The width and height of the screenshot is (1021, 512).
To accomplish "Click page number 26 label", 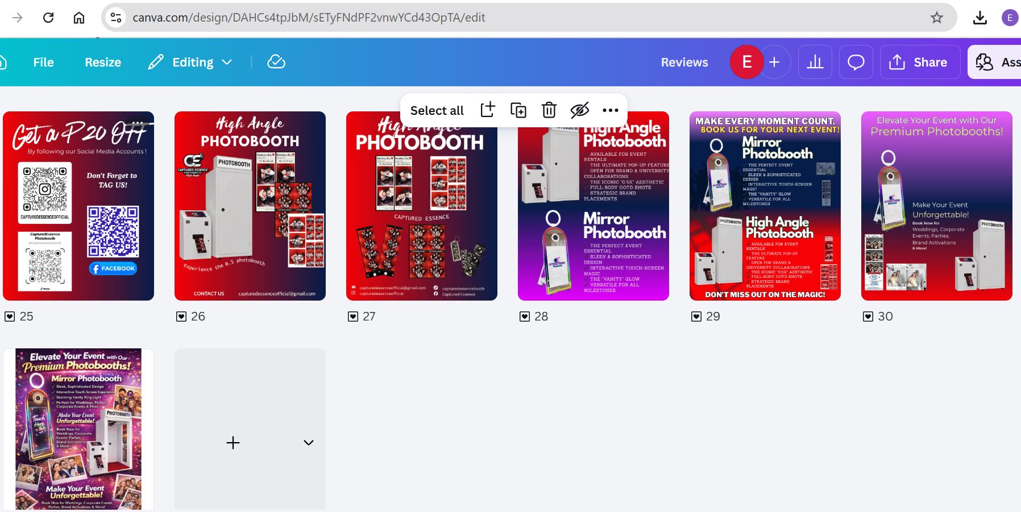I will [198, 317].
